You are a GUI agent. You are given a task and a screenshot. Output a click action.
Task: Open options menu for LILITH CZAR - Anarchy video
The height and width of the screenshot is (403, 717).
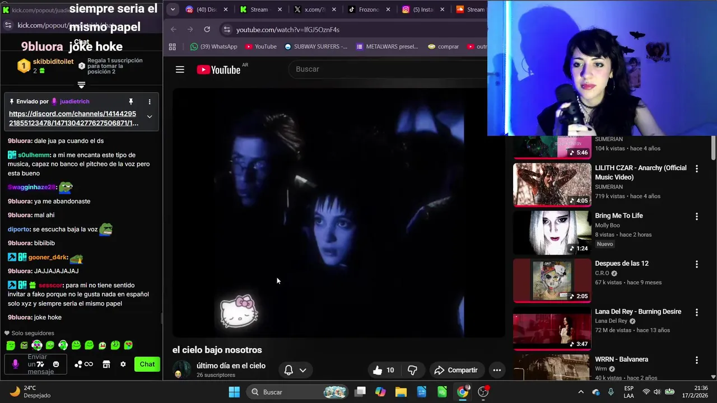pyautogui.click(x=697, y=168)
